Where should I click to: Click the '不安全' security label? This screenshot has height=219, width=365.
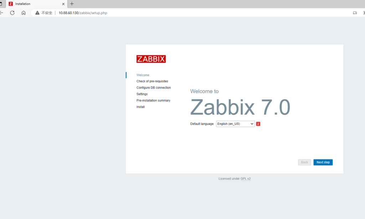[47, 13]
